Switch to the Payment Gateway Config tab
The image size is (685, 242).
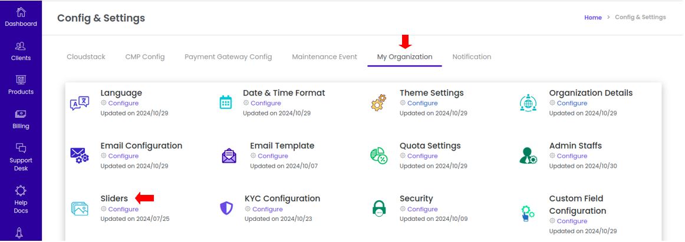coord(228,57)
